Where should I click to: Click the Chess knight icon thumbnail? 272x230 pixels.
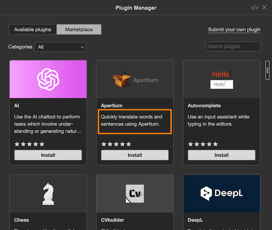[48, 194]
